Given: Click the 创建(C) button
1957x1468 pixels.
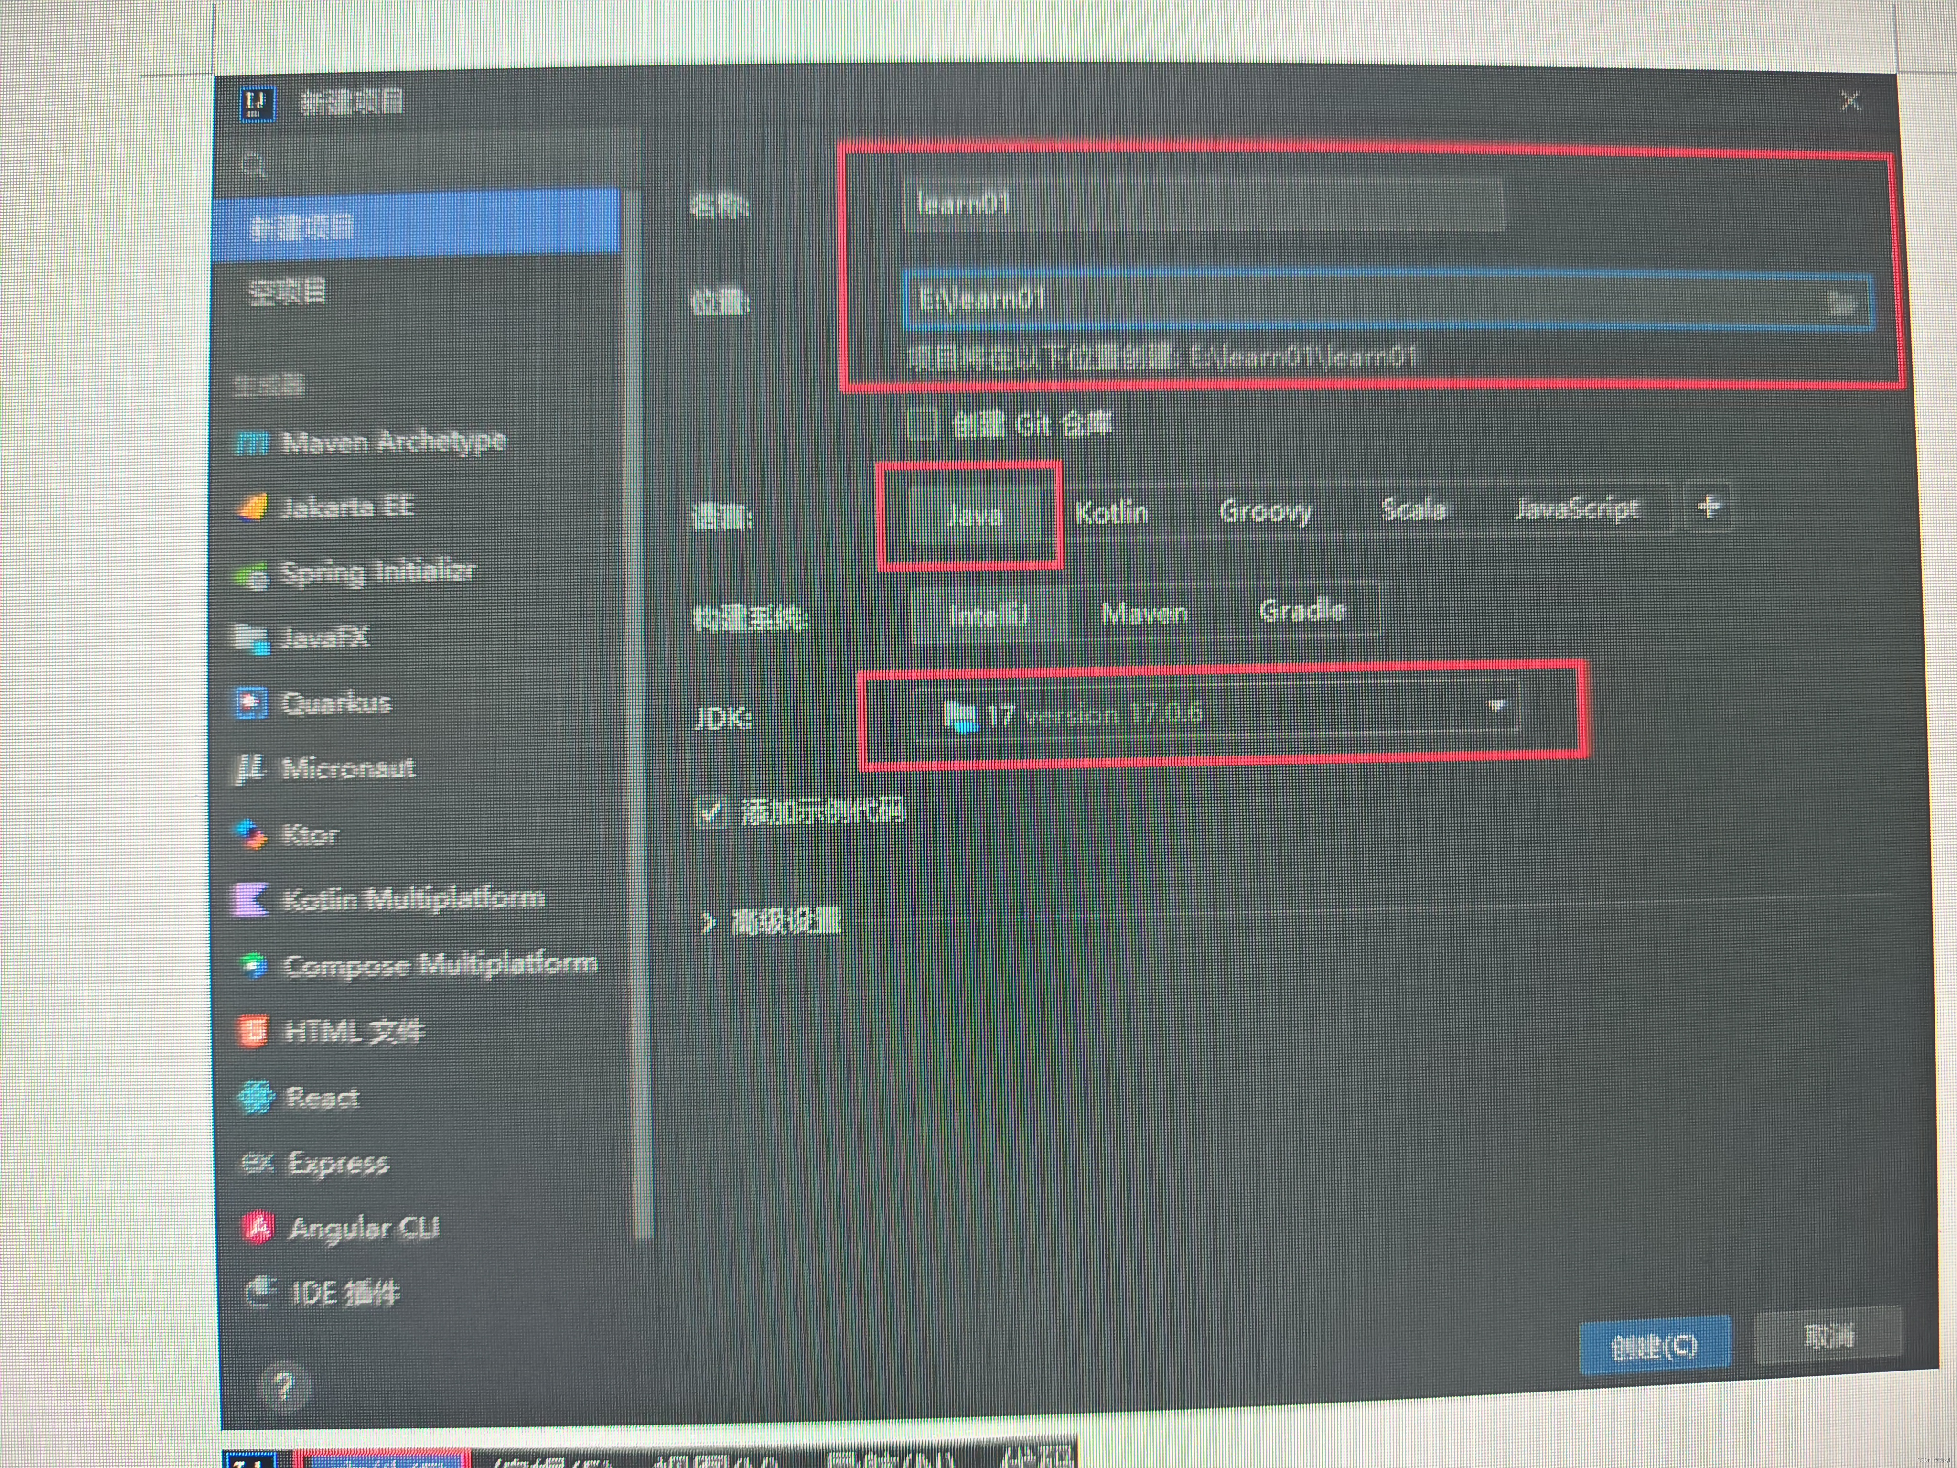Looking at the screenshot, I should (1655, 1346).
